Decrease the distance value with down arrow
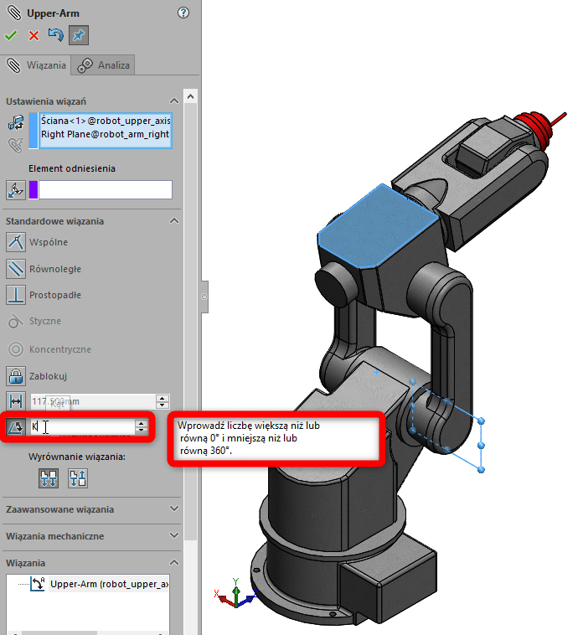The height and width of the screenshot is (635, 583). (x=163, y=405)
